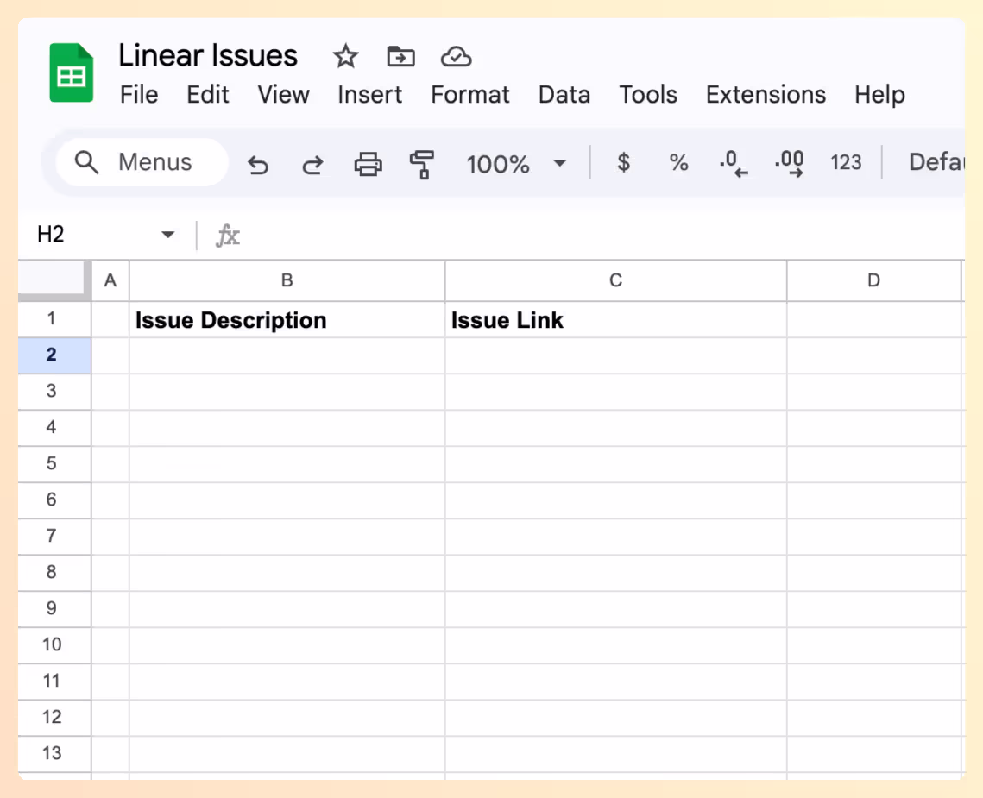Open the zoom 100% dropdown
The height and width of the screenshot is (798, 983).
click(x=516, y=164)
